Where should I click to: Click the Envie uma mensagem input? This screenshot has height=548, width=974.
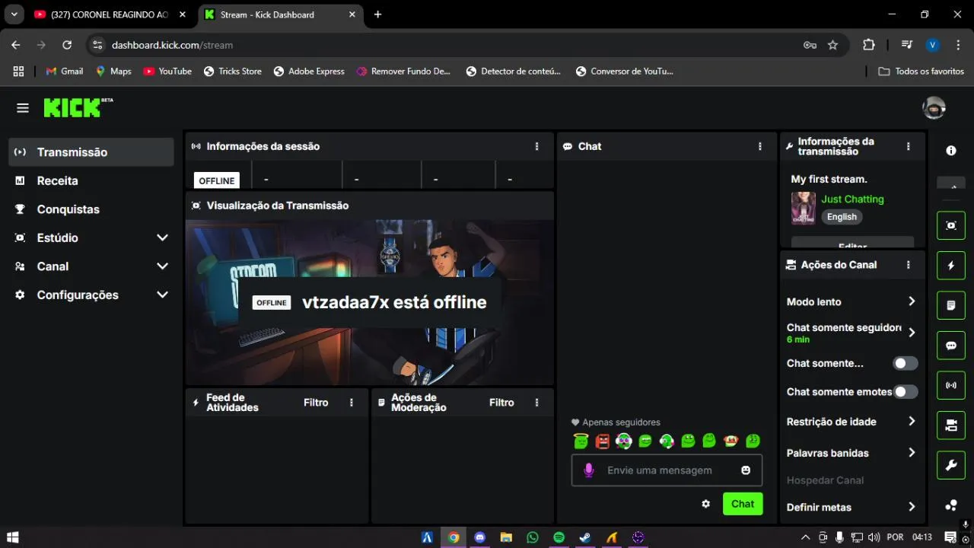667,470
